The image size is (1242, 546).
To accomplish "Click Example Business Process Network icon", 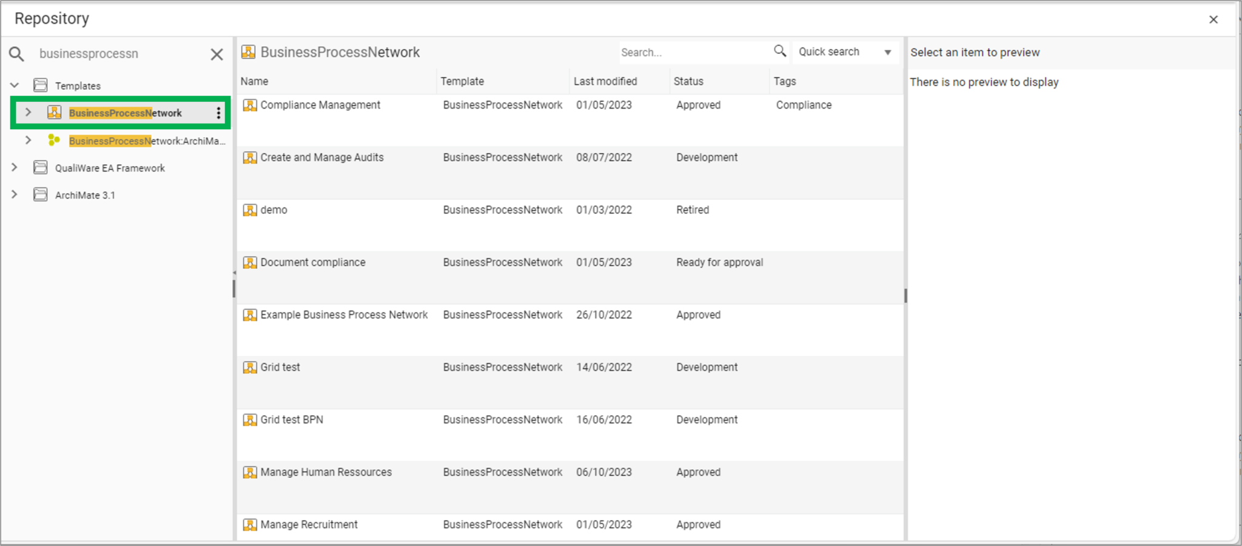I will 250,315.
